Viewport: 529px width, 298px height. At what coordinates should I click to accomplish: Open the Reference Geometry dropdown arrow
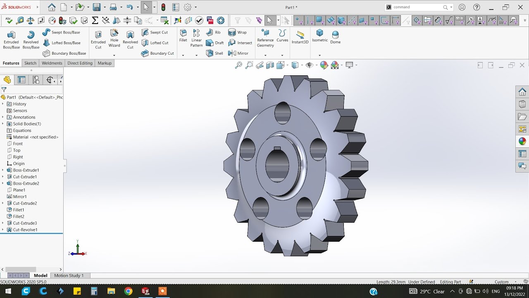pos(265,55)
